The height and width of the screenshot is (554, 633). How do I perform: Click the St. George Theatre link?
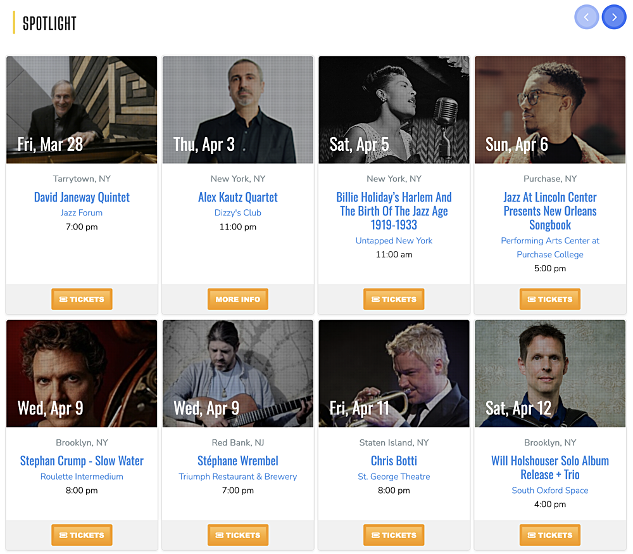coord(394,477)
